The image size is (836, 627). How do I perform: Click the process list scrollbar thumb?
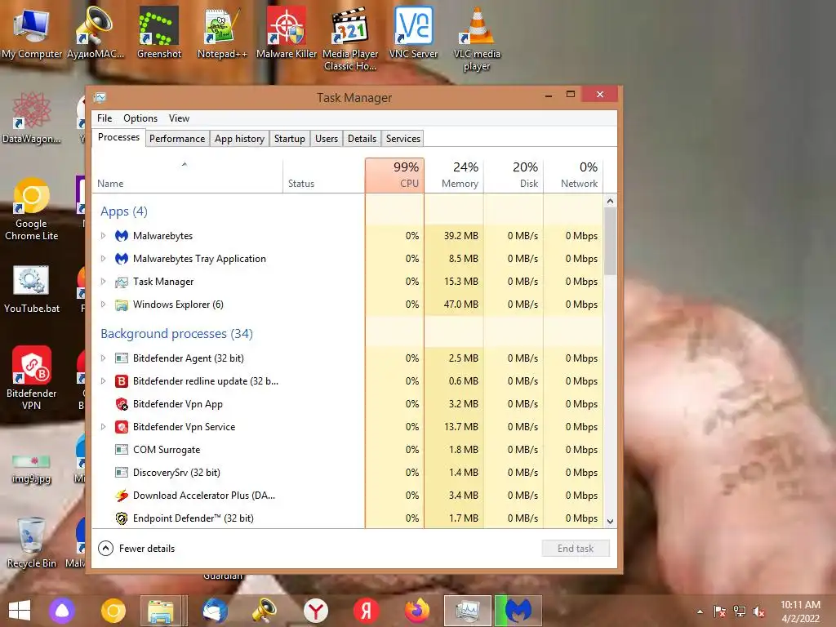(x=611, y=242)
